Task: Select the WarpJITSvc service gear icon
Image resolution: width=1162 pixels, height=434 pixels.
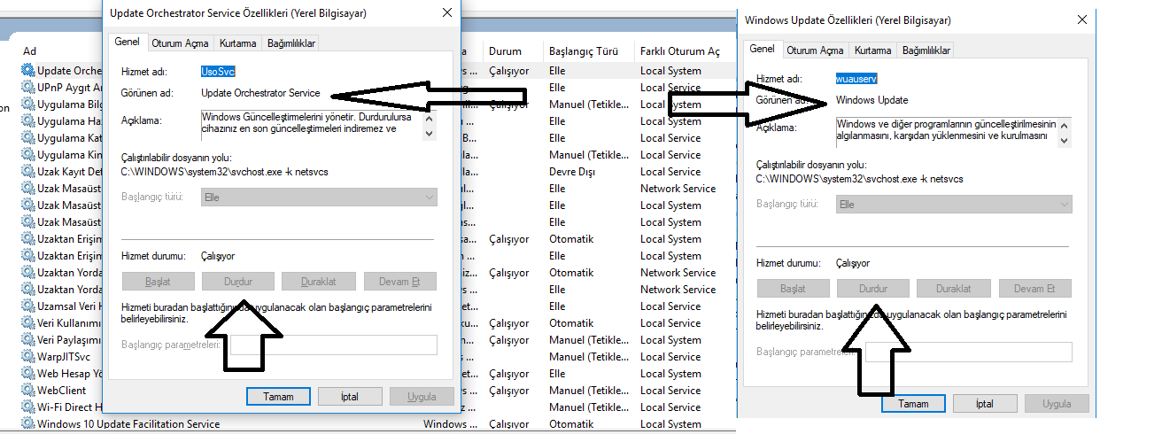Action: point(28,357)
